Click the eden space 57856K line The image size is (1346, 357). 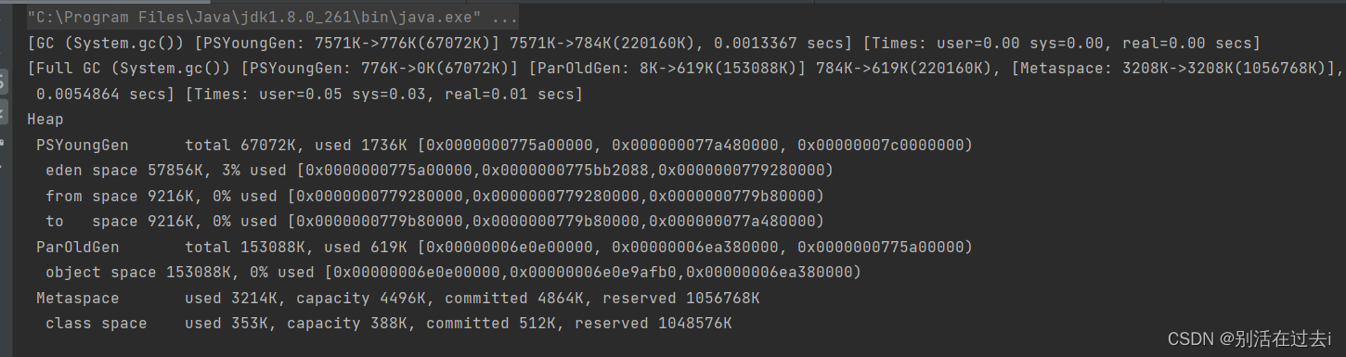[439, 171]
